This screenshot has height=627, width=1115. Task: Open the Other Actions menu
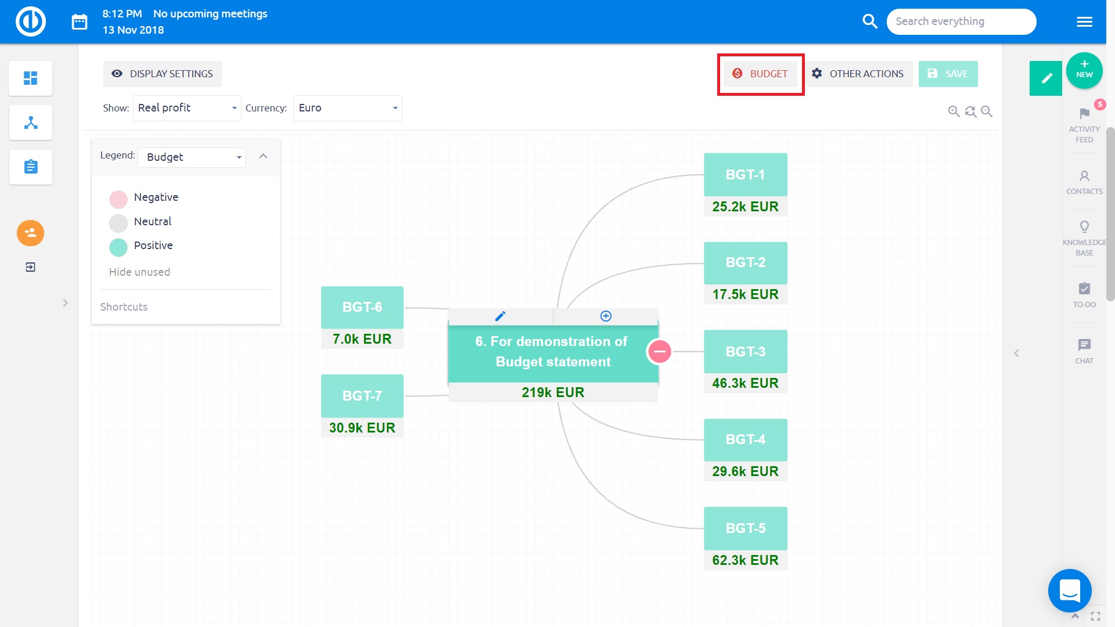(858, 74)
